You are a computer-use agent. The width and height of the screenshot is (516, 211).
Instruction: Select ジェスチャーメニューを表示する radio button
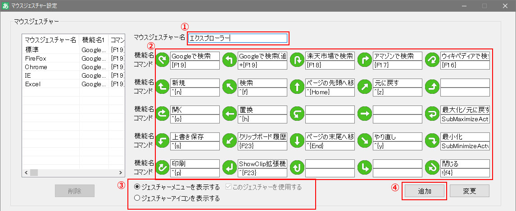coord(137,187)
